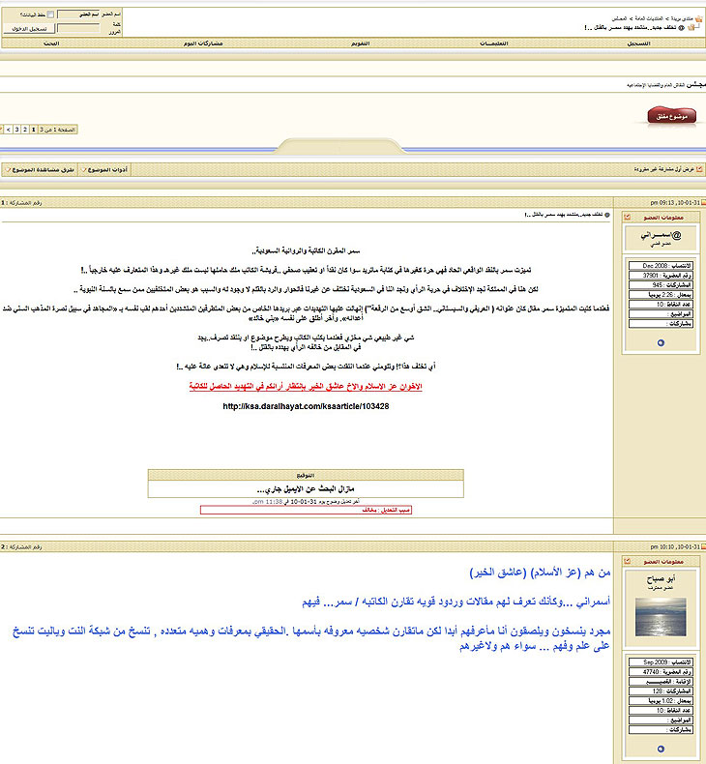Click post number 2 link رقم المشاركة
The image size is (706, 764).
pyautogui.click(x=21, y=546)
